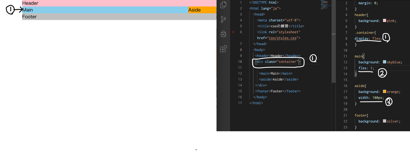Click the '<aside>Aside</aside>' code line
The width and height of the screenshot is (410, 156).
click(x=279, y=79)
